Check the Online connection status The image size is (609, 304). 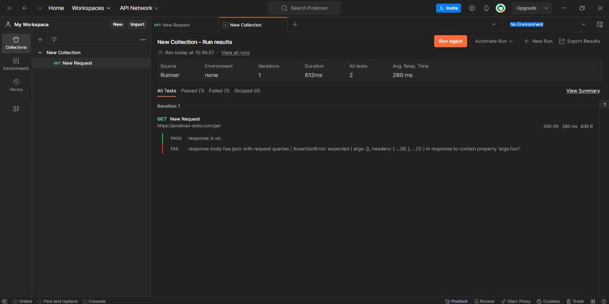[x=23, y=302]
